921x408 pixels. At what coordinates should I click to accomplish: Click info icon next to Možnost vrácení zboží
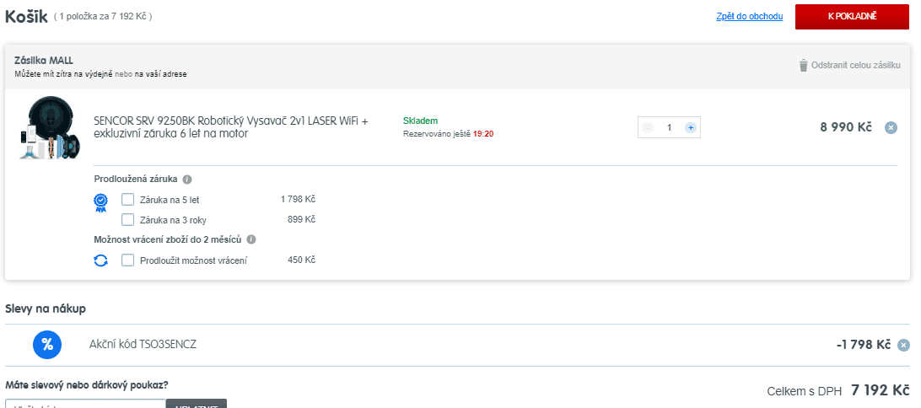[x=251, y=239]
